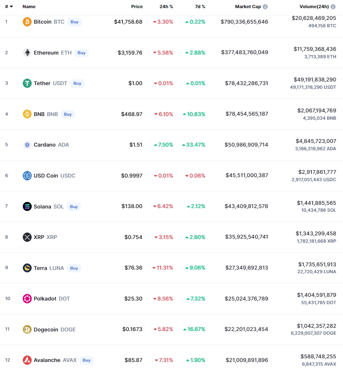Click the Market Cap info icon
343x375 pixels.
point(265,7)
